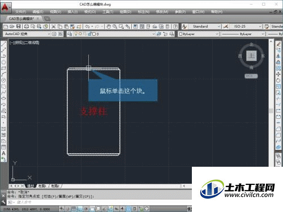
Task: Select the Multiline Text 'A' tool
Action: click(3, 153)
